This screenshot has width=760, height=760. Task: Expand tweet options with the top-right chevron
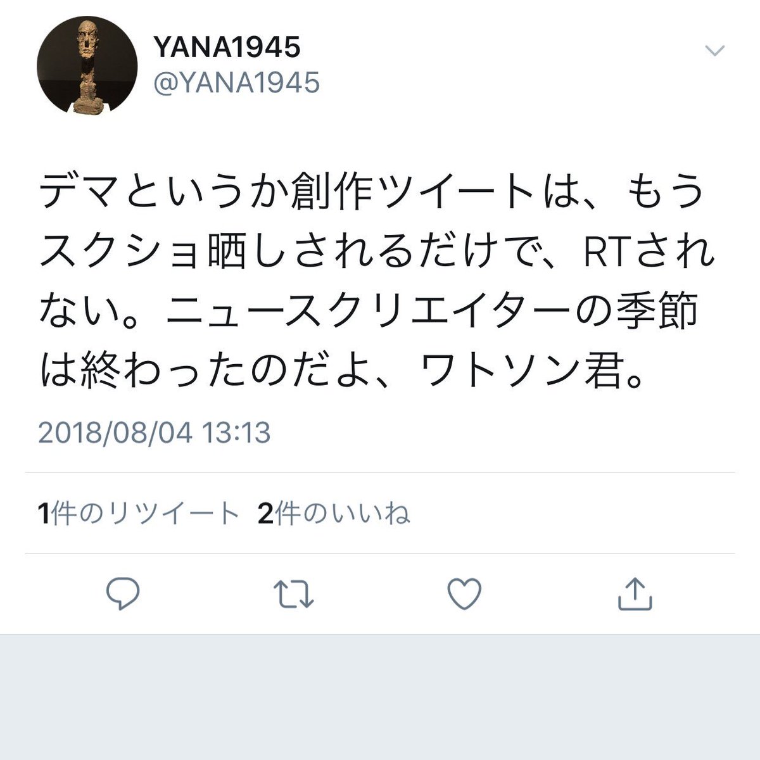[714, 51]
